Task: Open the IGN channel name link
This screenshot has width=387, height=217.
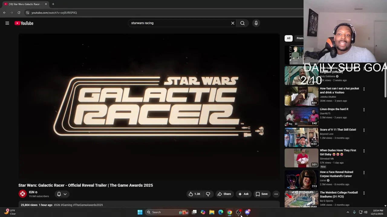Action: coord(31,192)
